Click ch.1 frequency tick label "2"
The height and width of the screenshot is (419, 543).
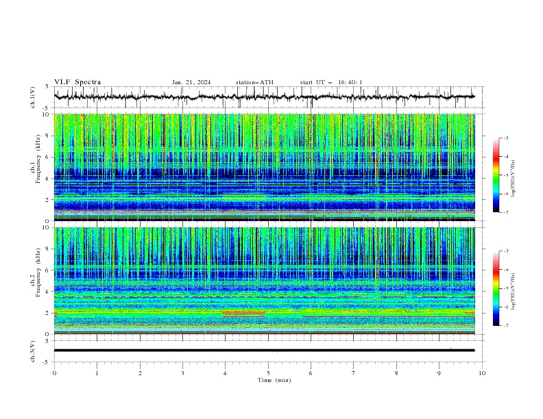pyautogui.click(x=49, y=199)
